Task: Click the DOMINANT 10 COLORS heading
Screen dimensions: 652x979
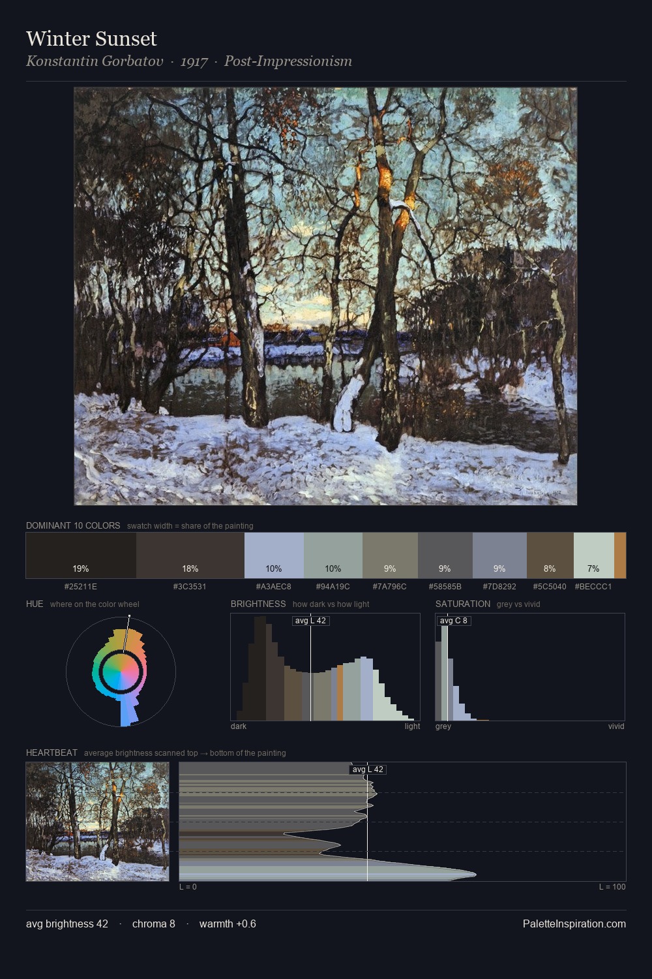Action: [x=73, y=525]
